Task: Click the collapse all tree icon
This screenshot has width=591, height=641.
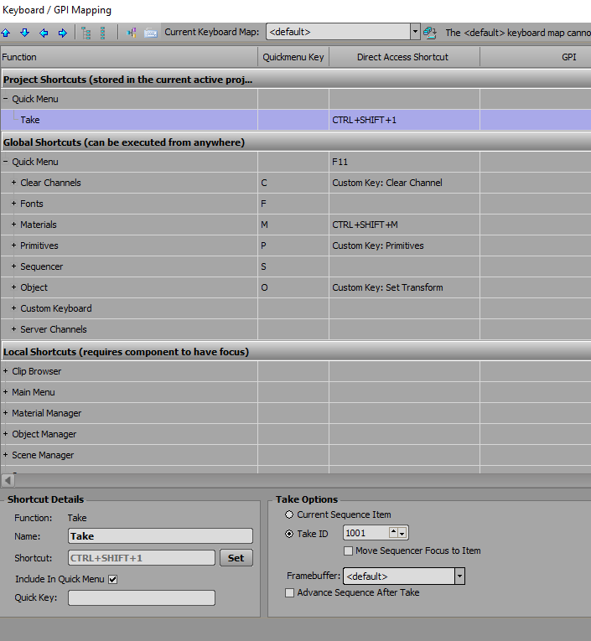Action: pos(102,33)
